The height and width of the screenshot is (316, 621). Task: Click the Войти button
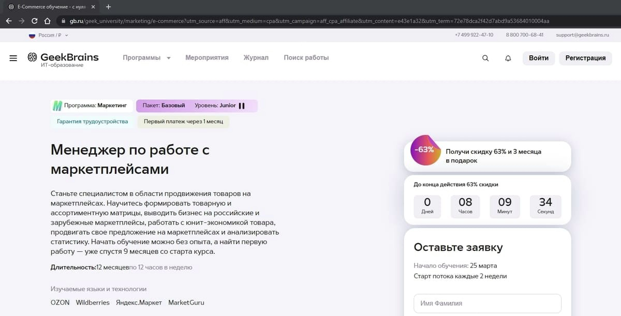coord(539,58)
